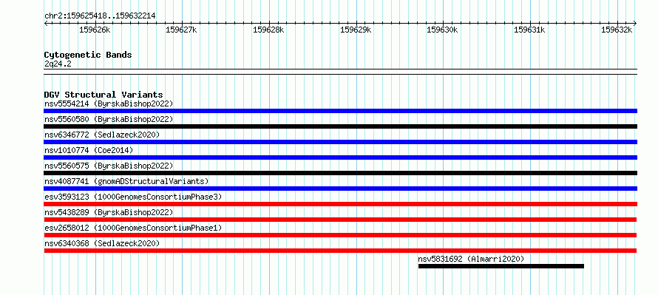Select the black bar under nsv5560575

pyautogui.click(x=340, y=173)
